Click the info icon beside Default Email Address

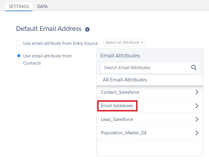click(x=87, y=29)
